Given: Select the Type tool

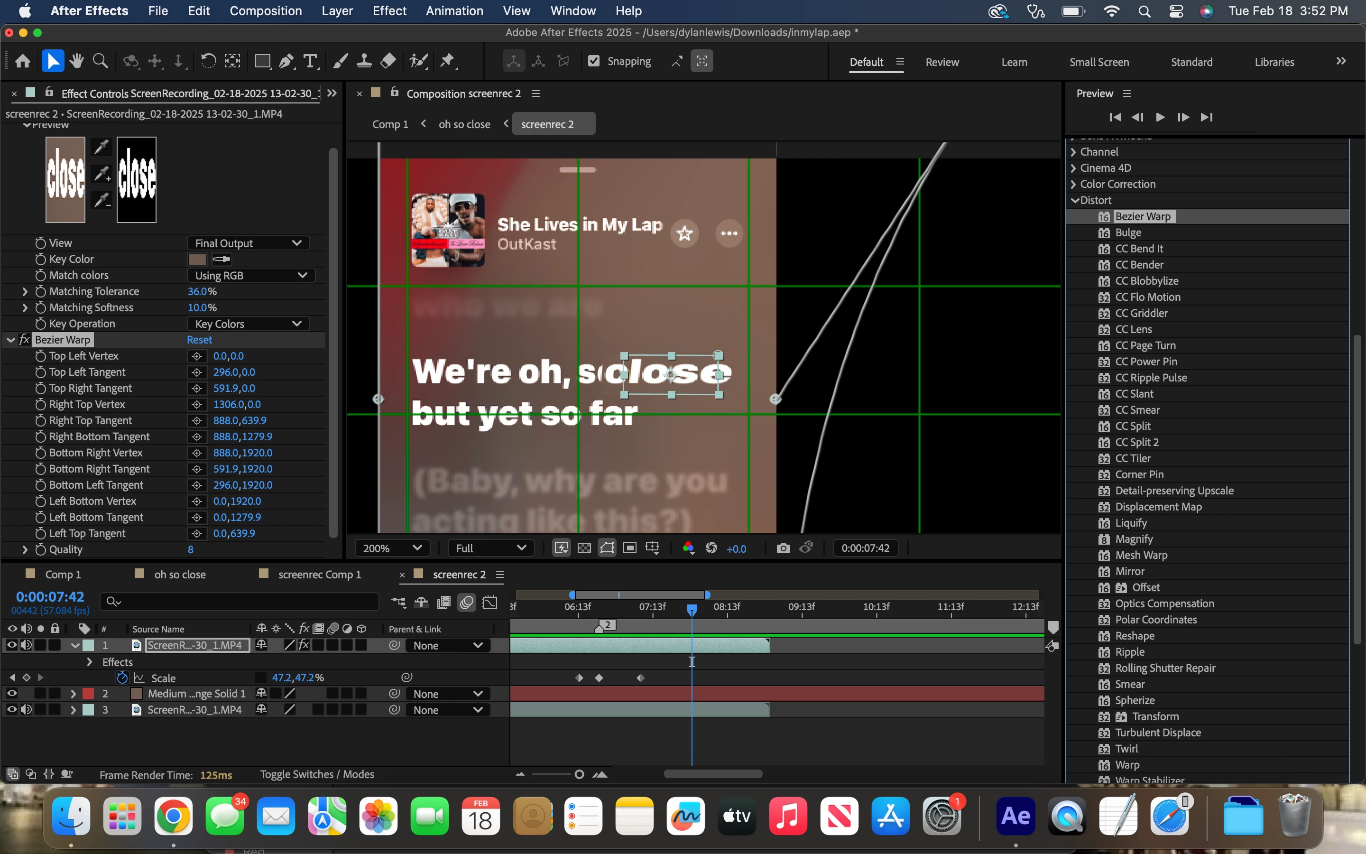Looking at the screenshot, I should (x=310, y=61).
